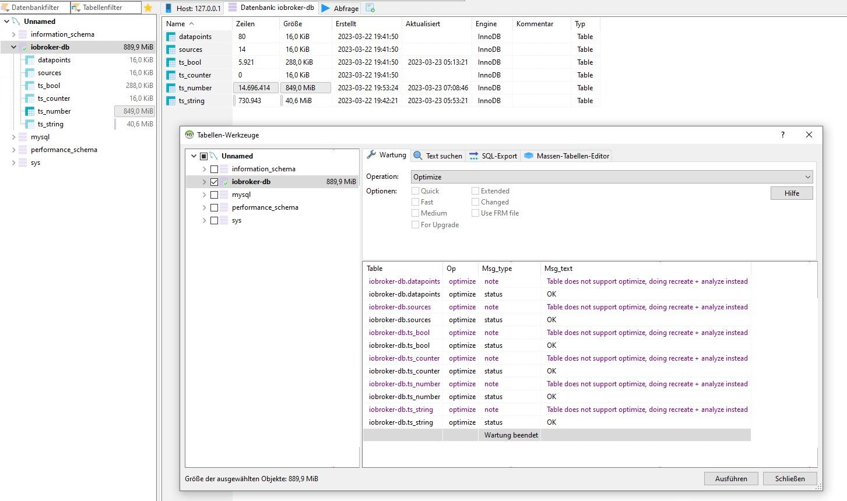Collapse the Unnamed session in the left tree
This screenshot has width=847, height=501.
[x=6, y=22]
